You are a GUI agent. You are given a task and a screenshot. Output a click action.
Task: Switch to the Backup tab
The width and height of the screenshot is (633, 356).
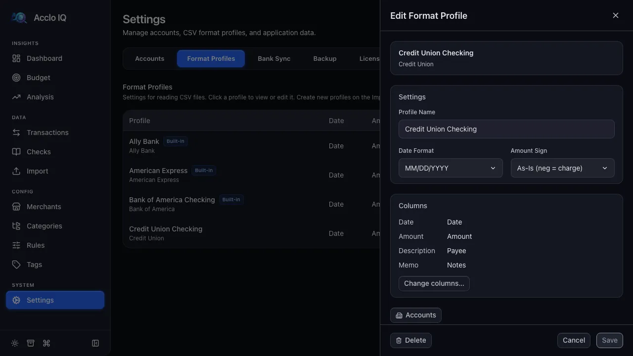(x=325, y=58)
